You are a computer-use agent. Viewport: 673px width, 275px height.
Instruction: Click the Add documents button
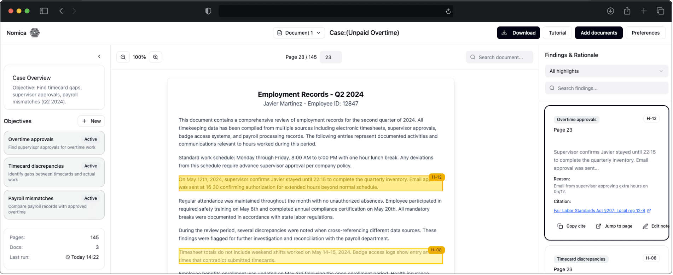tap(598, 33)
